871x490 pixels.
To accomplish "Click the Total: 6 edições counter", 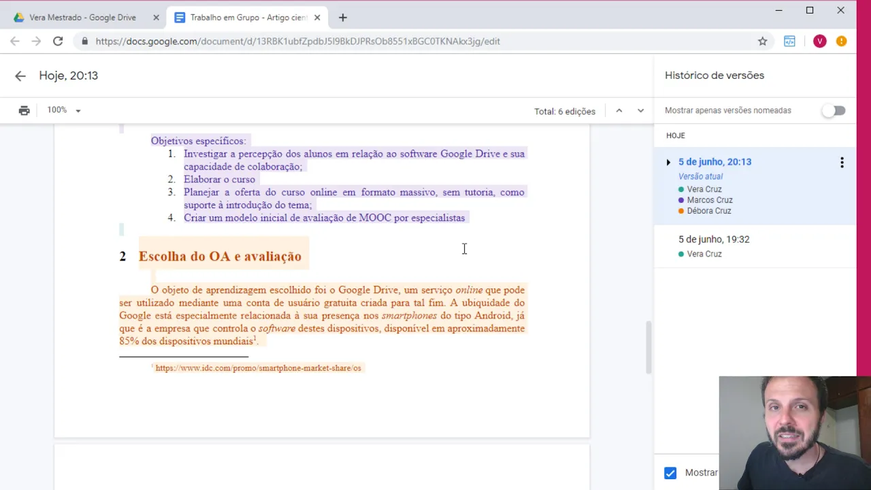I will [x=565, y=111].
